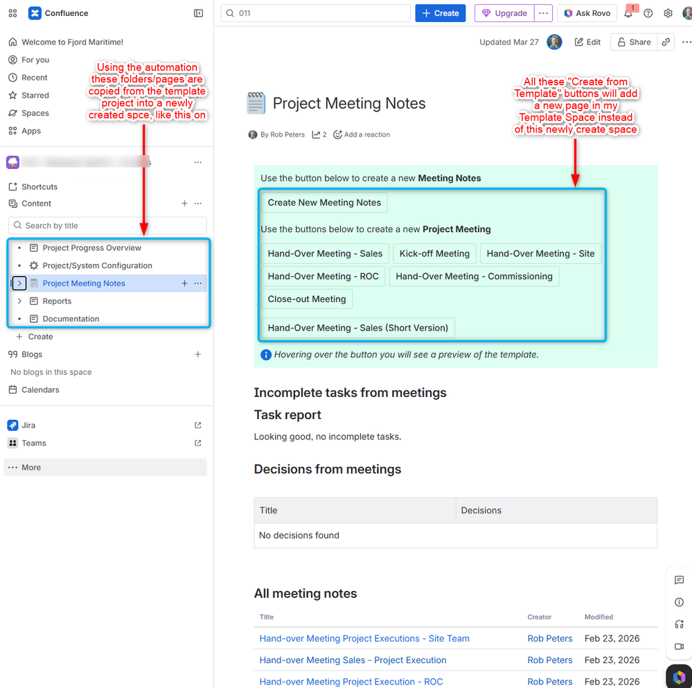
Task: Open the Documentation page
Action: 71,319
